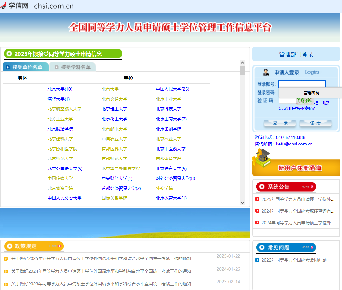Screen dimensions: 342x290
Task: Click 北京印刷学院 link
Action: pos(168,129)
